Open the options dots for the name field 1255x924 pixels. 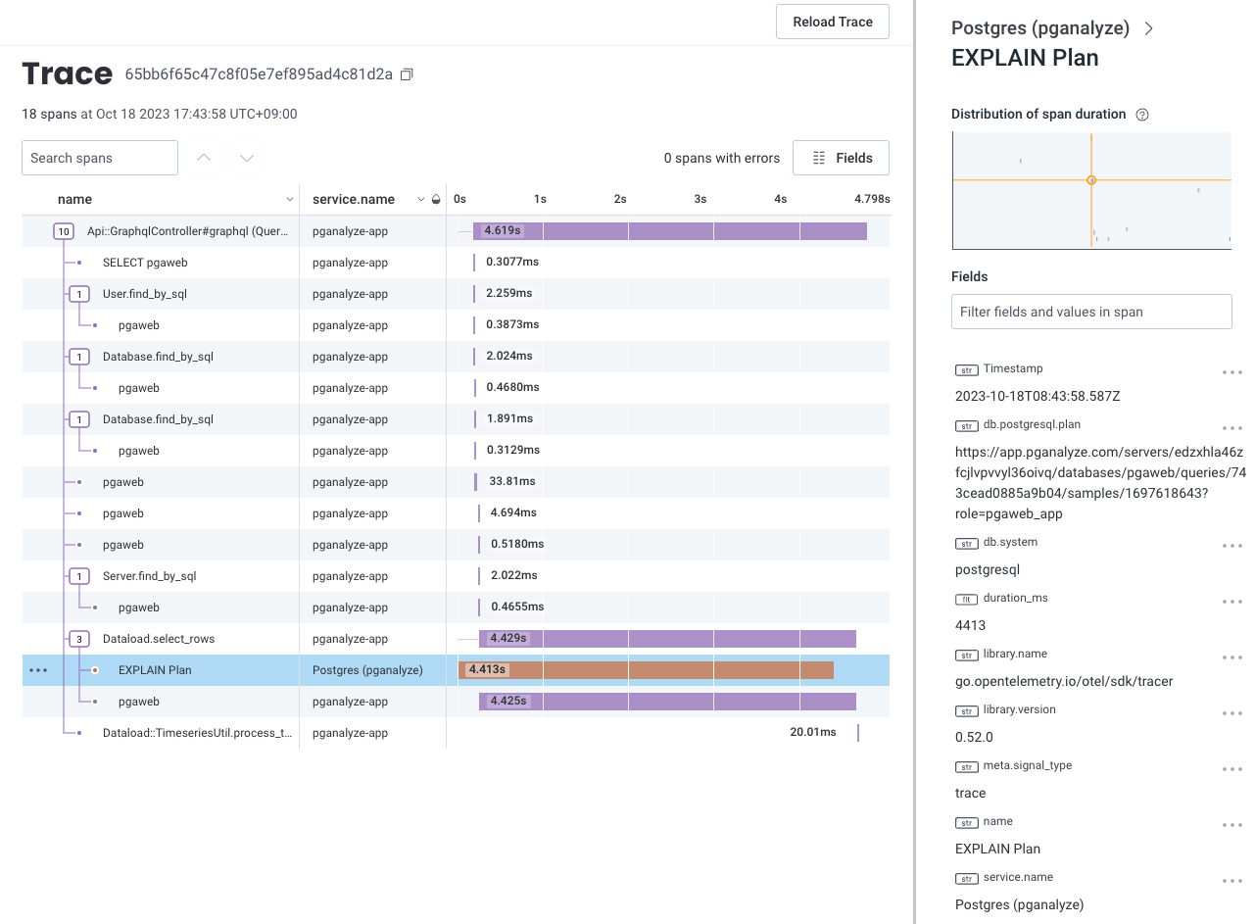[x=1232, y=825]
